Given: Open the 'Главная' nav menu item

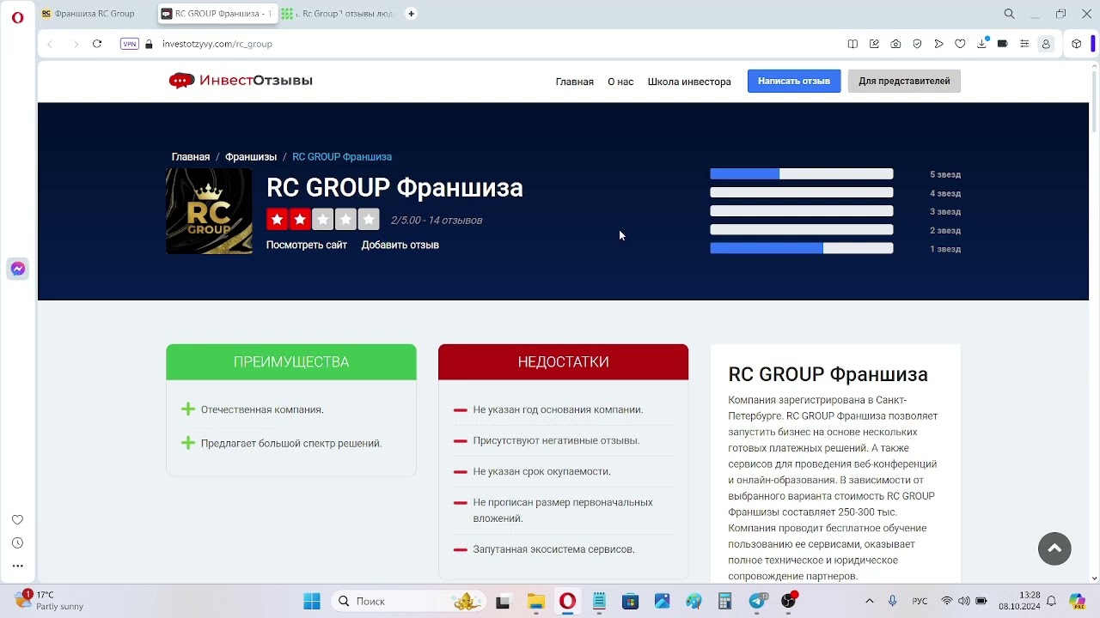Looking at the screenshot, I should point(574,82).
